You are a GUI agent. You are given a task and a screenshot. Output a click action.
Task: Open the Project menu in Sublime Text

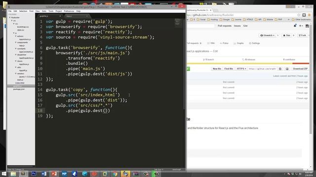click(x=59, y=11)
